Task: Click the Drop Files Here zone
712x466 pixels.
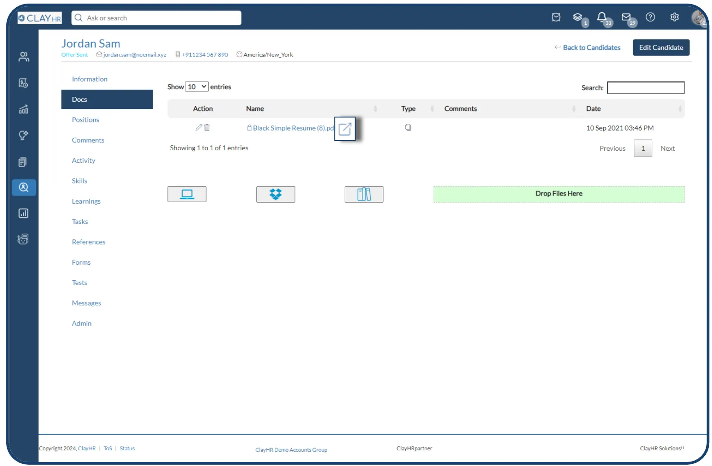Action: [x=559, y=194]
